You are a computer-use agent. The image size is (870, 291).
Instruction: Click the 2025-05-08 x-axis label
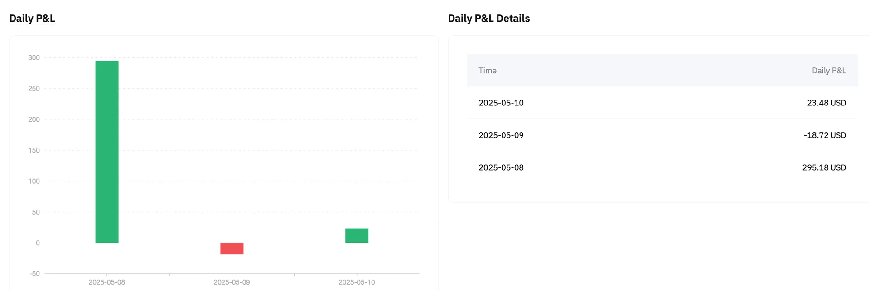point(107,282)
